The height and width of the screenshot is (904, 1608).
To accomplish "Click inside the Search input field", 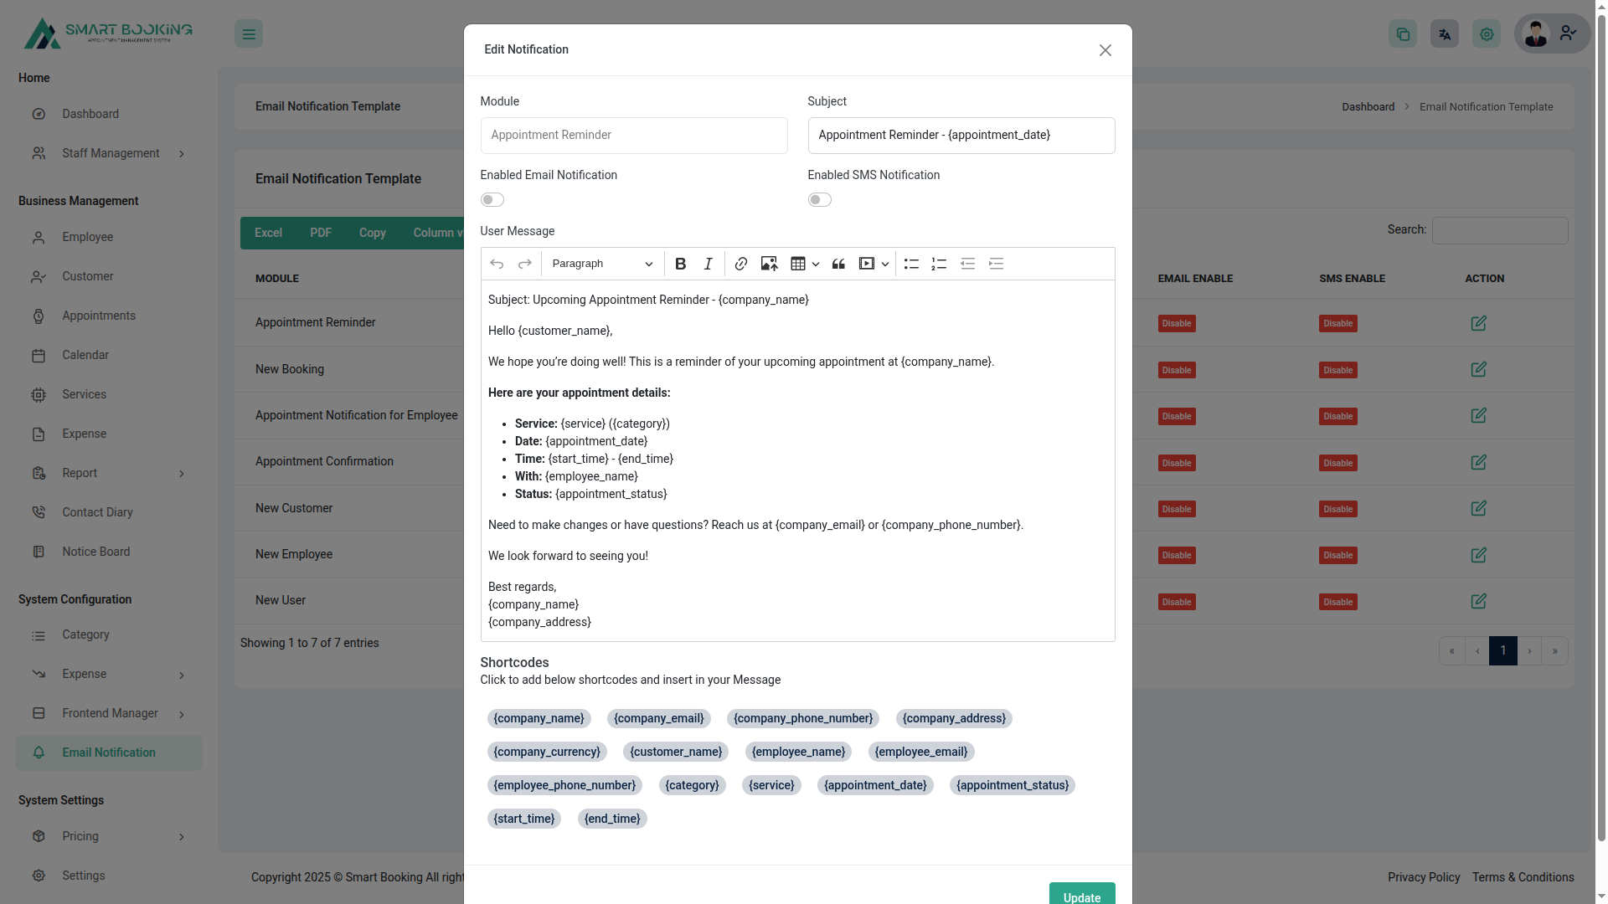I will tap(1499, 230).
